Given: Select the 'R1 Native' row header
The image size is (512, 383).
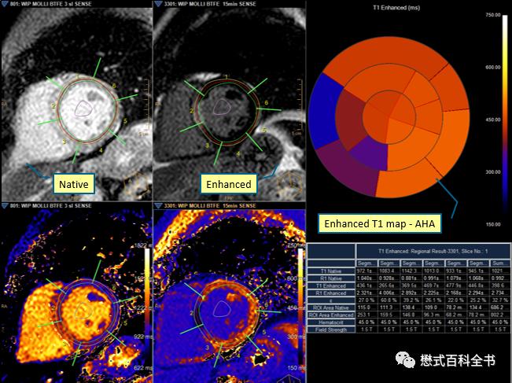Looking at the screenshot, I should pyautogui.click(x=331, y=278).
